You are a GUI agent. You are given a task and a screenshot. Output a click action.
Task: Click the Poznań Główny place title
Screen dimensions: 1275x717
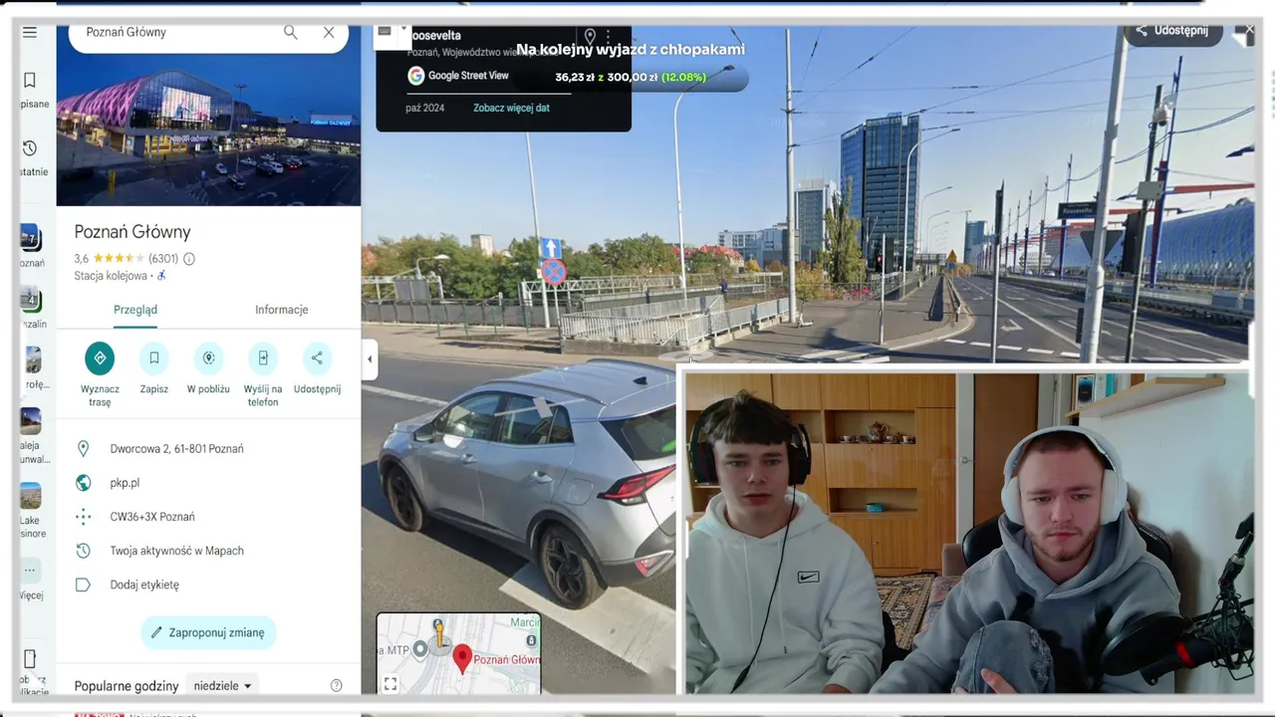point(132,232)
